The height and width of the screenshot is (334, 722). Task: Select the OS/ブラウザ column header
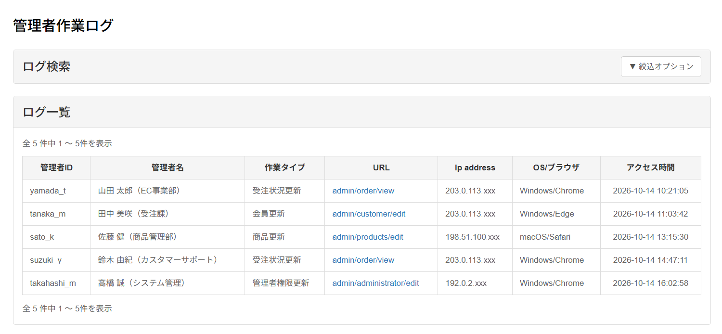(556, 167)
